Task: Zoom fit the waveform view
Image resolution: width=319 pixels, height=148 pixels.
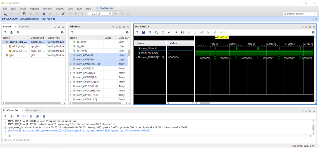Action: (163, 32)
